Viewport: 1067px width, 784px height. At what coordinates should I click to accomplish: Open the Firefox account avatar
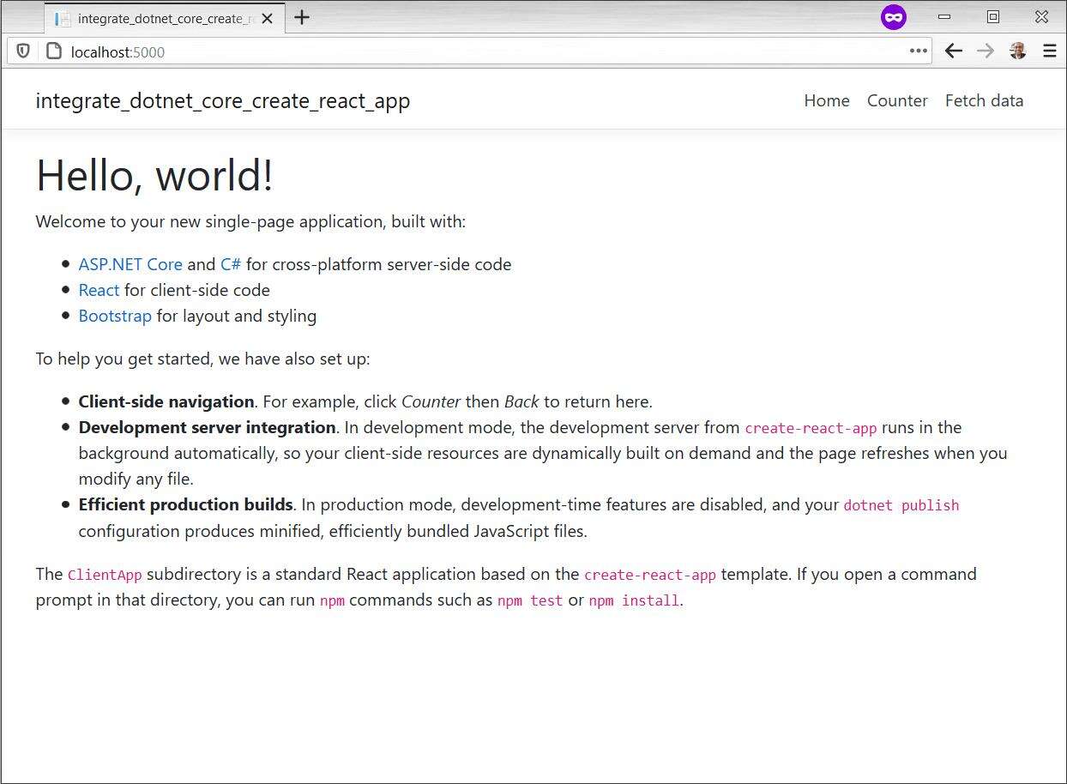[x=1018, y=51]
